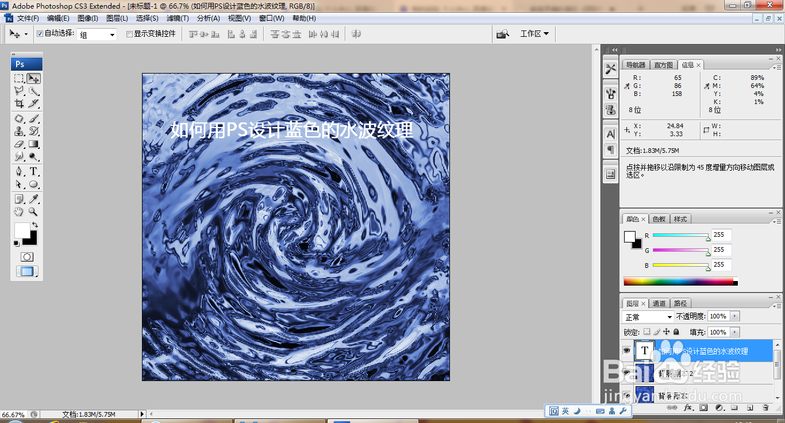Click the R channel value field
The image size is (785, 423).
click(x=721, y=234)
